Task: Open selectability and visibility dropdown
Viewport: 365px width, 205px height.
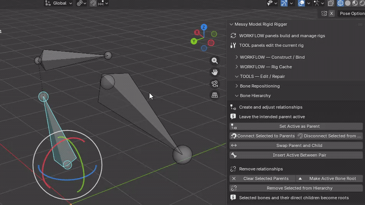Action: click(272, 3)
